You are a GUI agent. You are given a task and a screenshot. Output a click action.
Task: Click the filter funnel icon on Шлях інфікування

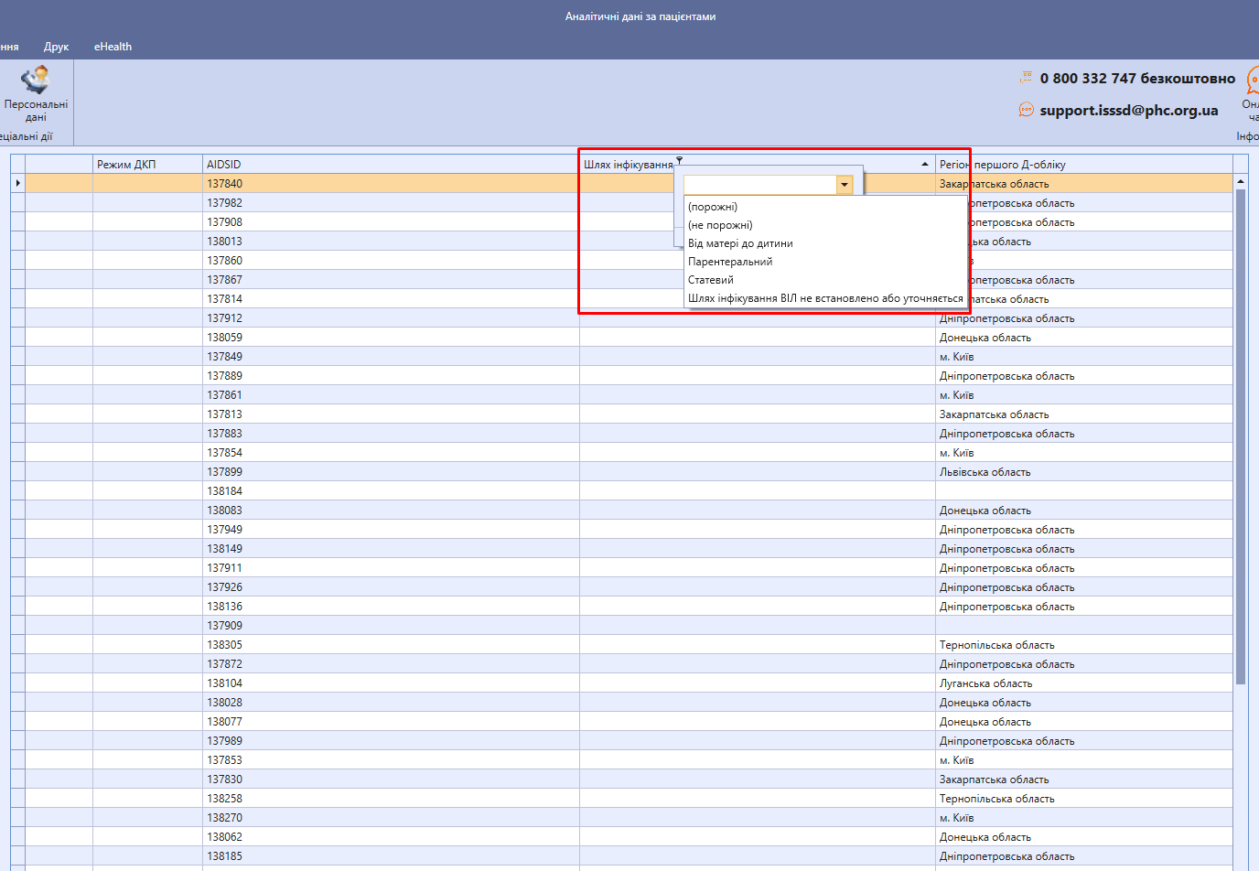click(679, 160)
